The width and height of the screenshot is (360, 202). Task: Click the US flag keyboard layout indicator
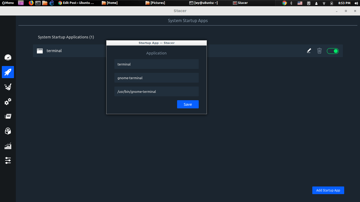(300, 3)
